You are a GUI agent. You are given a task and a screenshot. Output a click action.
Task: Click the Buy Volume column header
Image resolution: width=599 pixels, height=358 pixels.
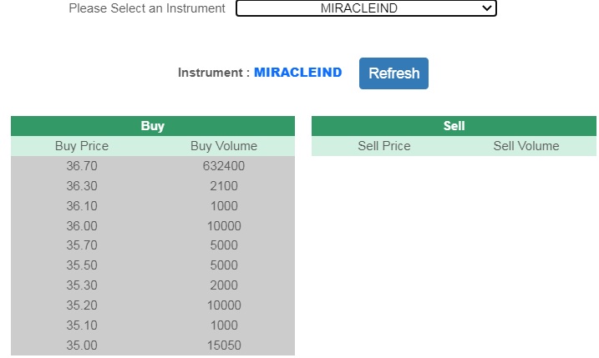pyautogui.click(x=224, y=146)
